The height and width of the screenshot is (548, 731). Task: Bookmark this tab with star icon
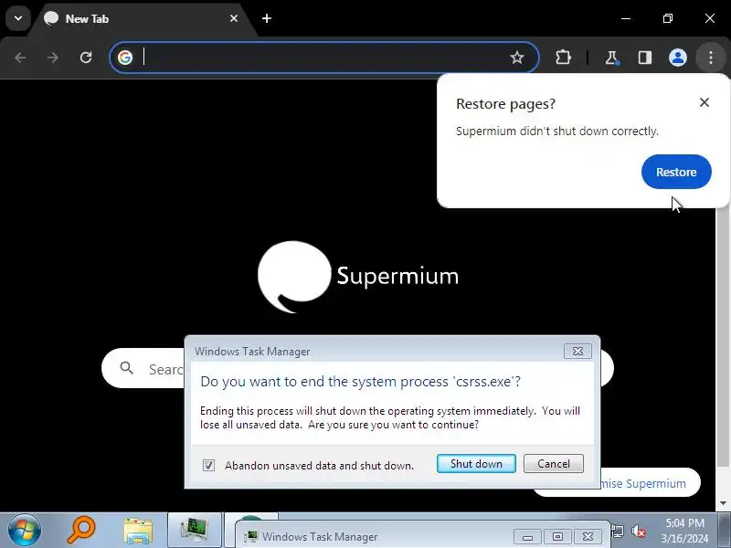click(516, 58)
